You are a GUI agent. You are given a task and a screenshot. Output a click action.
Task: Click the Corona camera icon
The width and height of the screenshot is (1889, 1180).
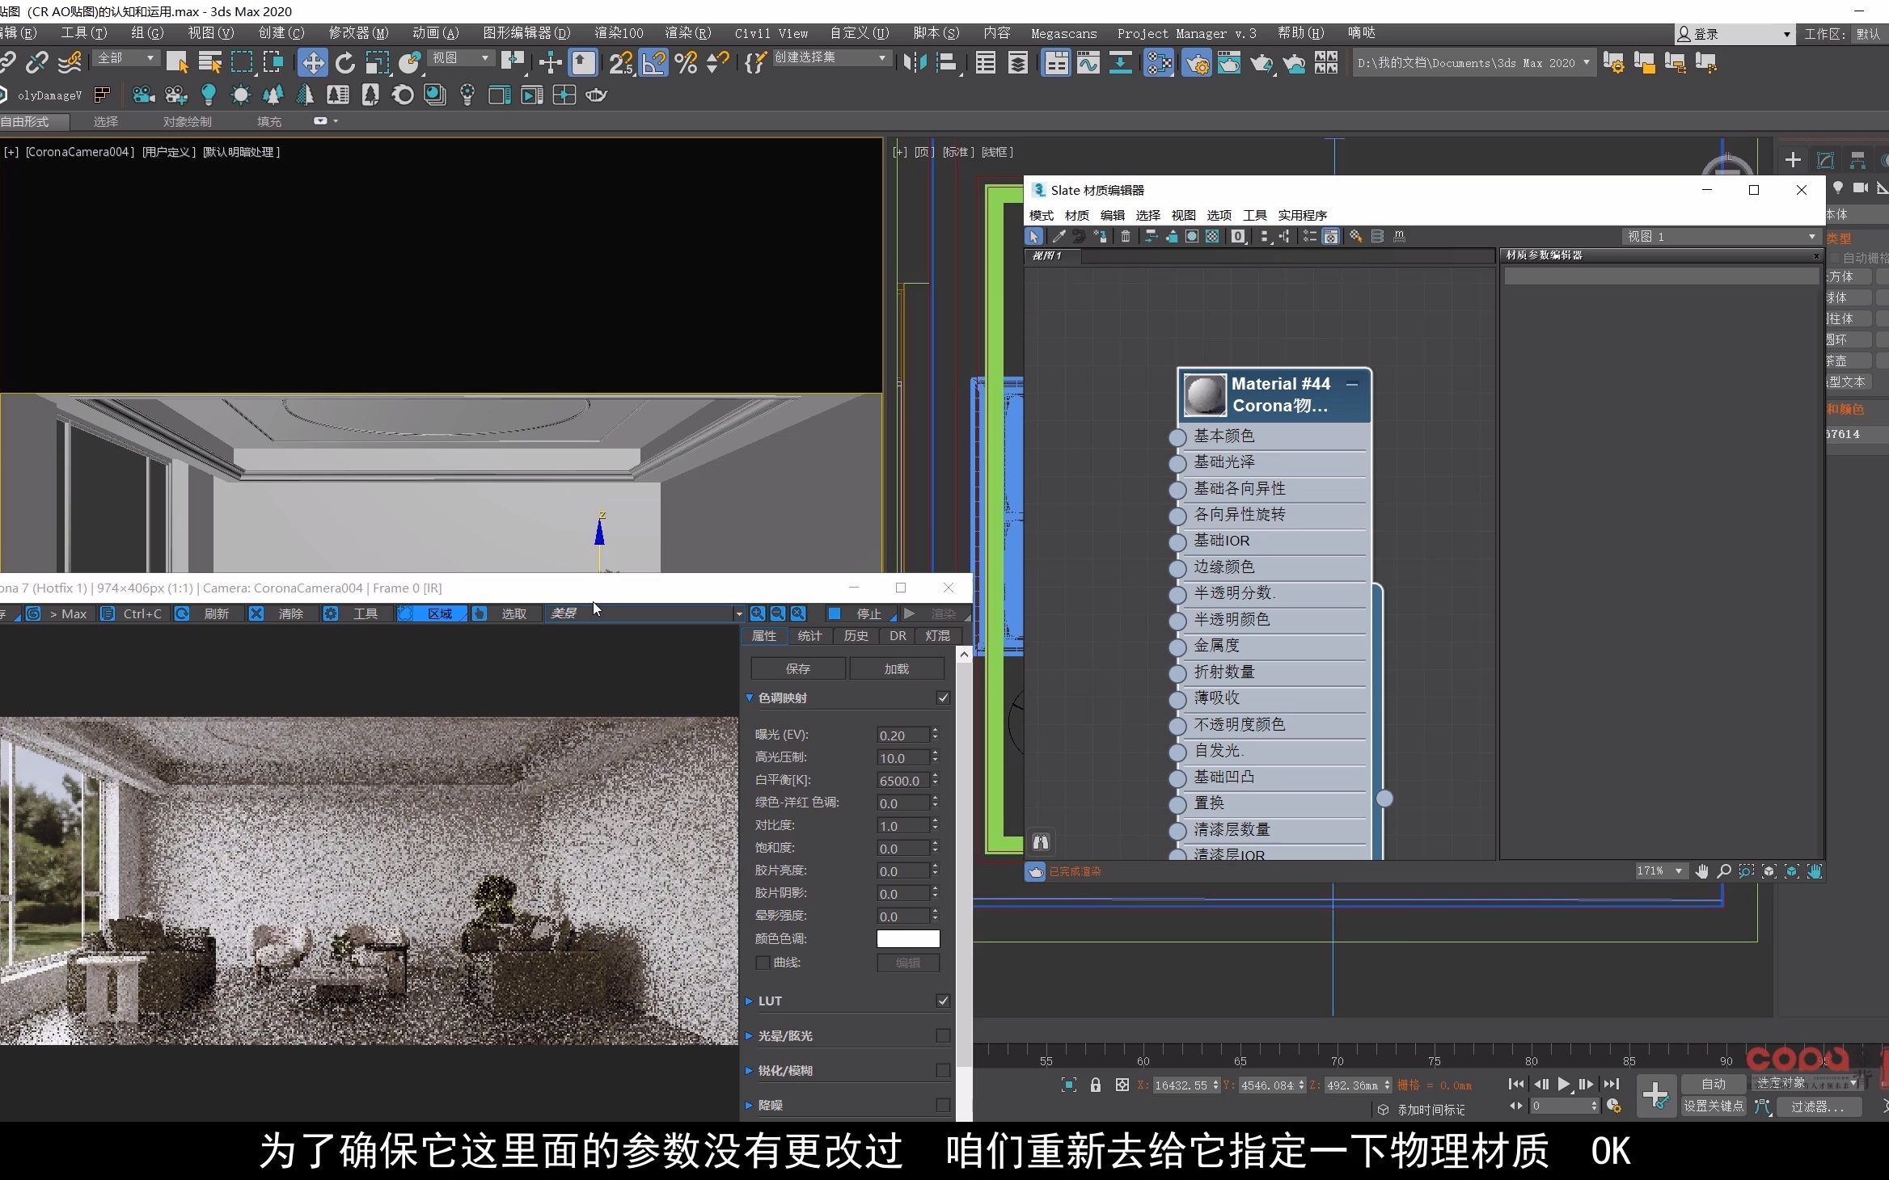[x=143, y=95]
